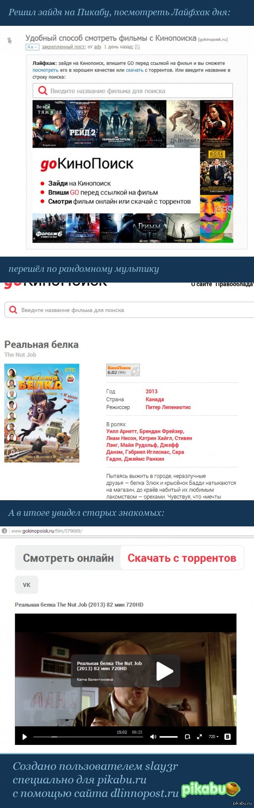Select the VK source button
The image size is (254, 808).
pyautogui.click(x=27, y=585)
